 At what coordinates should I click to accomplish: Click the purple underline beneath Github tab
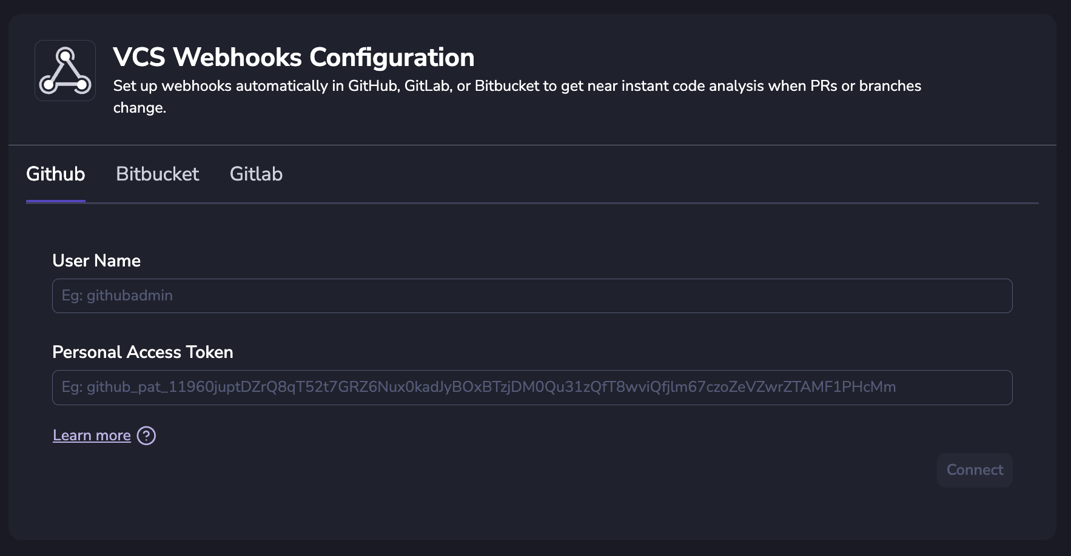pos(56,200)
